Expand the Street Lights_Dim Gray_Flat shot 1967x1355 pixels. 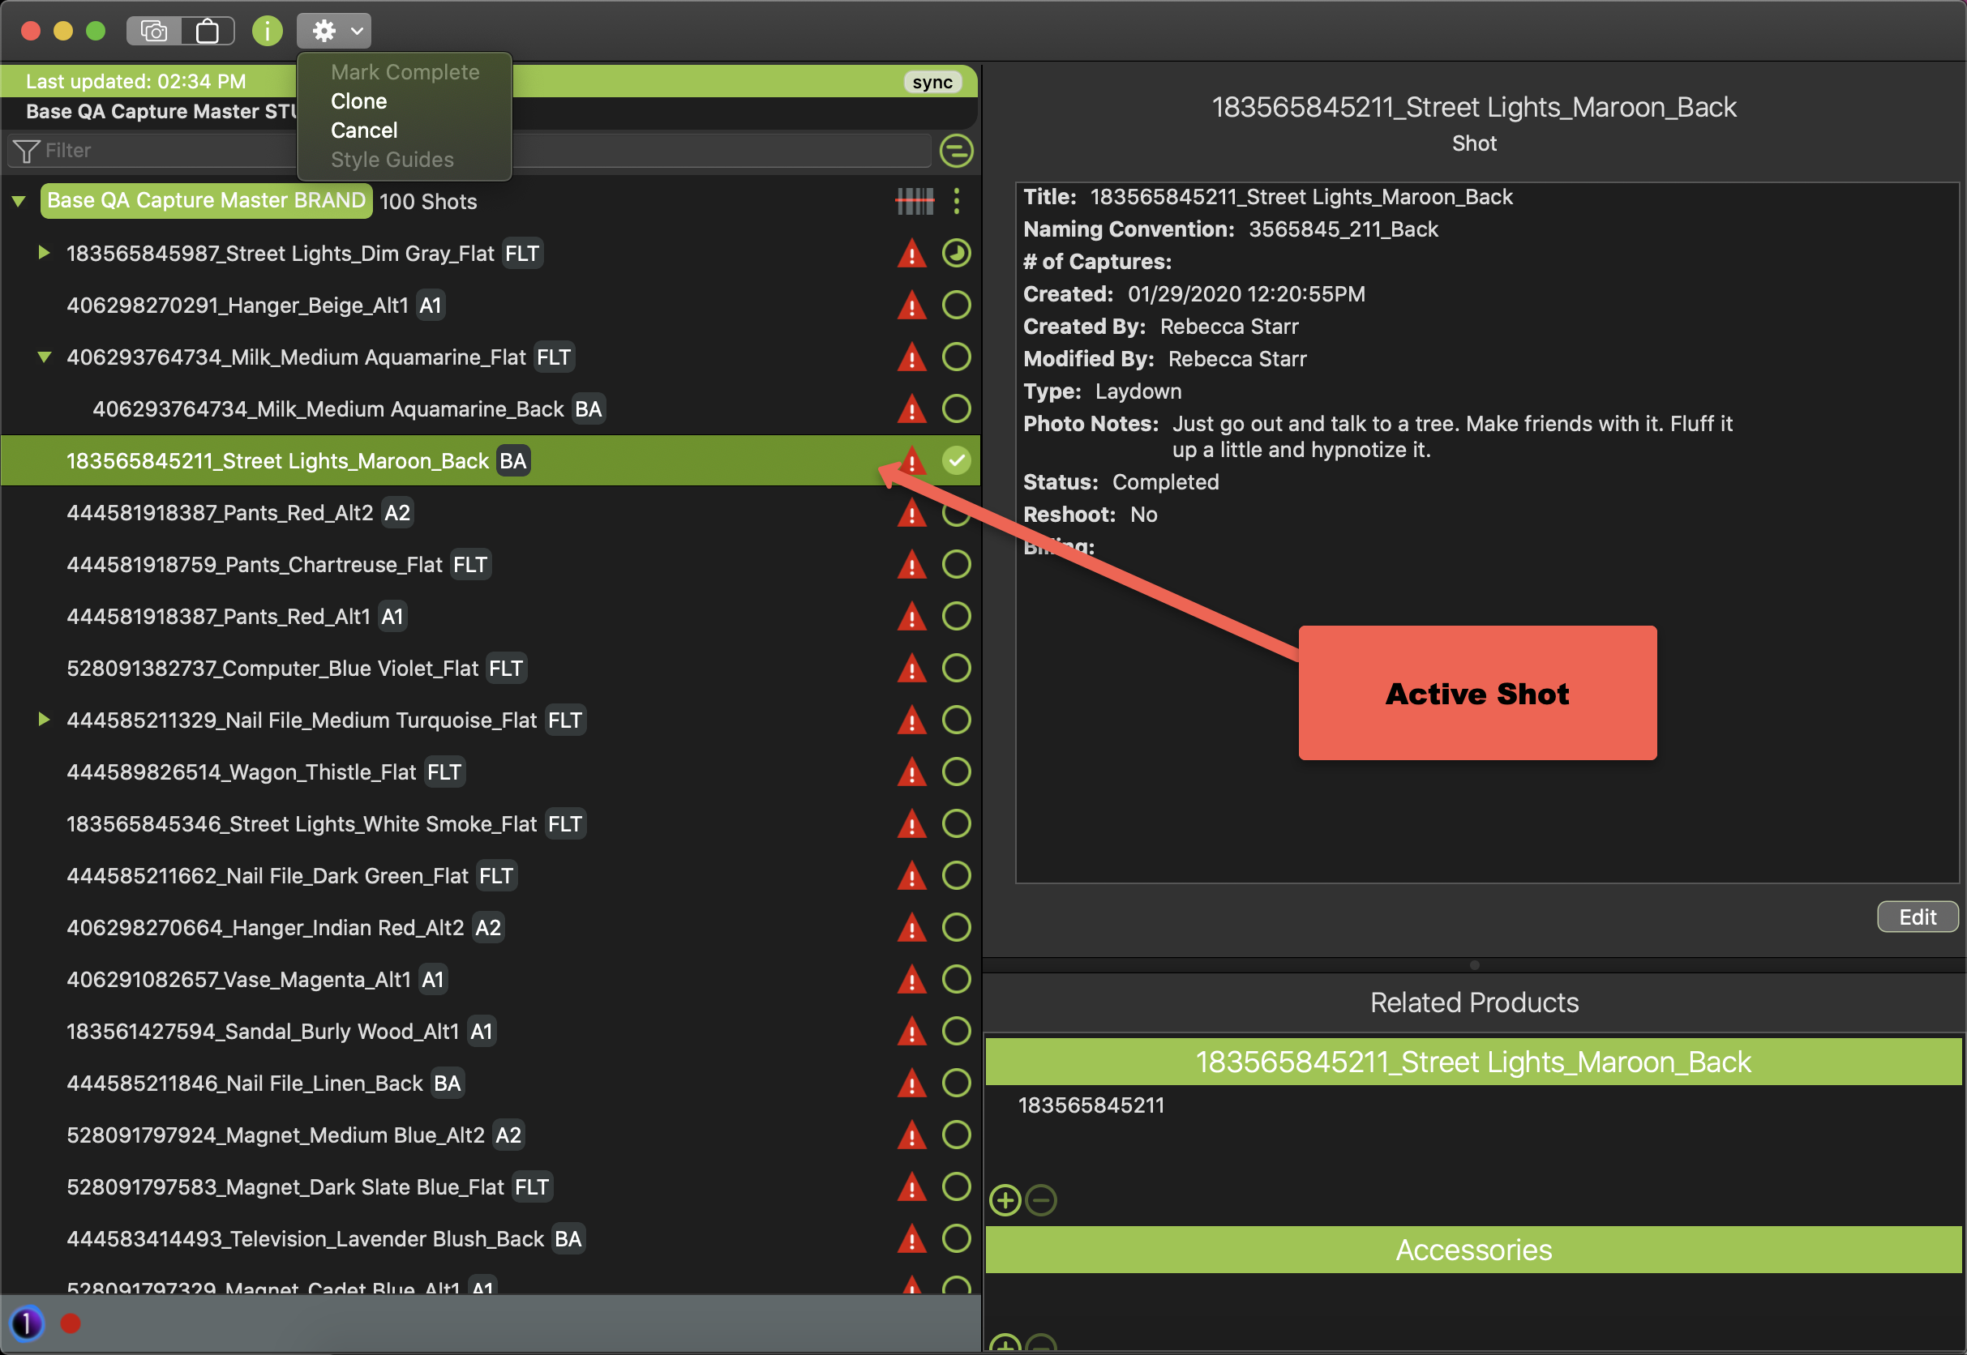pos(43,253)
